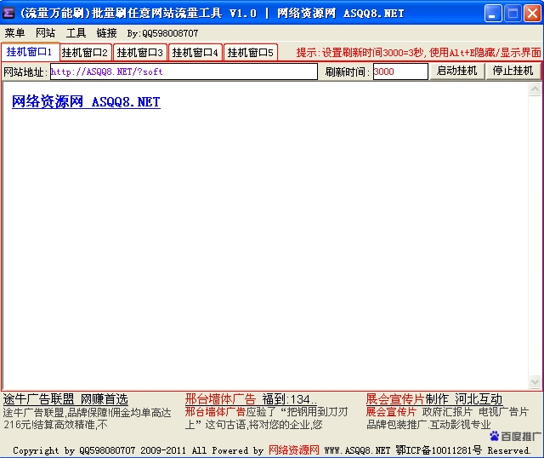Click 途牛广告联盟,品牌保障 description text
This screenshot has height=458, width=544.
click(x=87, y=418)
